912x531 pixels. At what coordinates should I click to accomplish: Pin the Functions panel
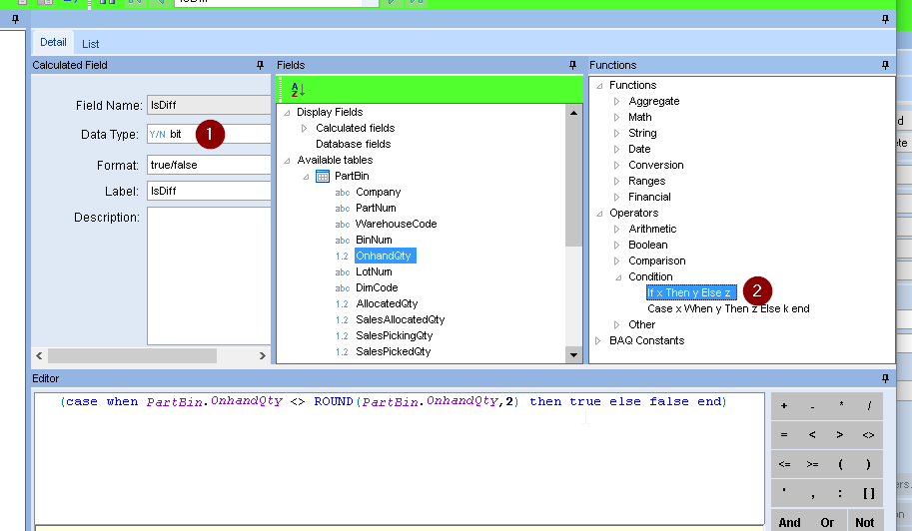click(885, 65)
